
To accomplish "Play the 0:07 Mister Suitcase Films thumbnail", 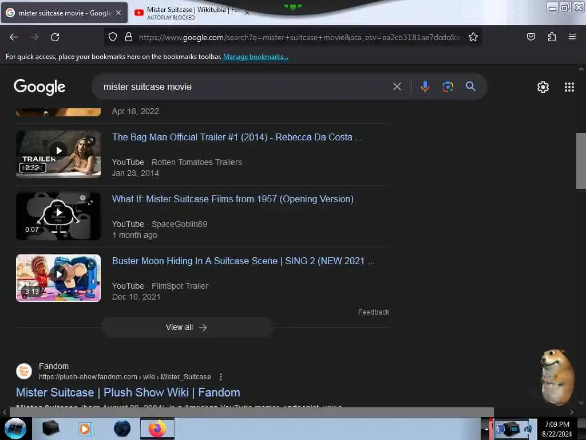I will click(58, 216).
